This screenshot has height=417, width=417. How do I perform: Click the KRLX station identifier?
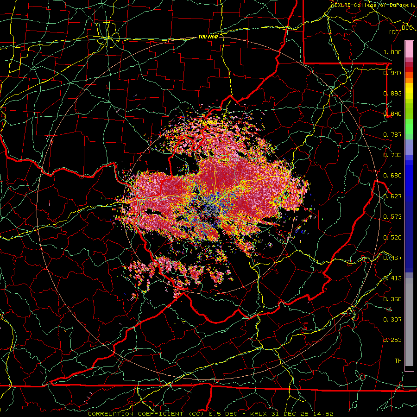(x=259, y=414)
